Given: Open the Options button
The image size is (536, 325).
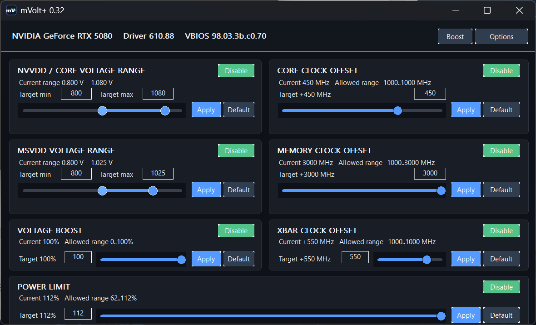Looking at the screenshot, I should (x=501, y=37).
